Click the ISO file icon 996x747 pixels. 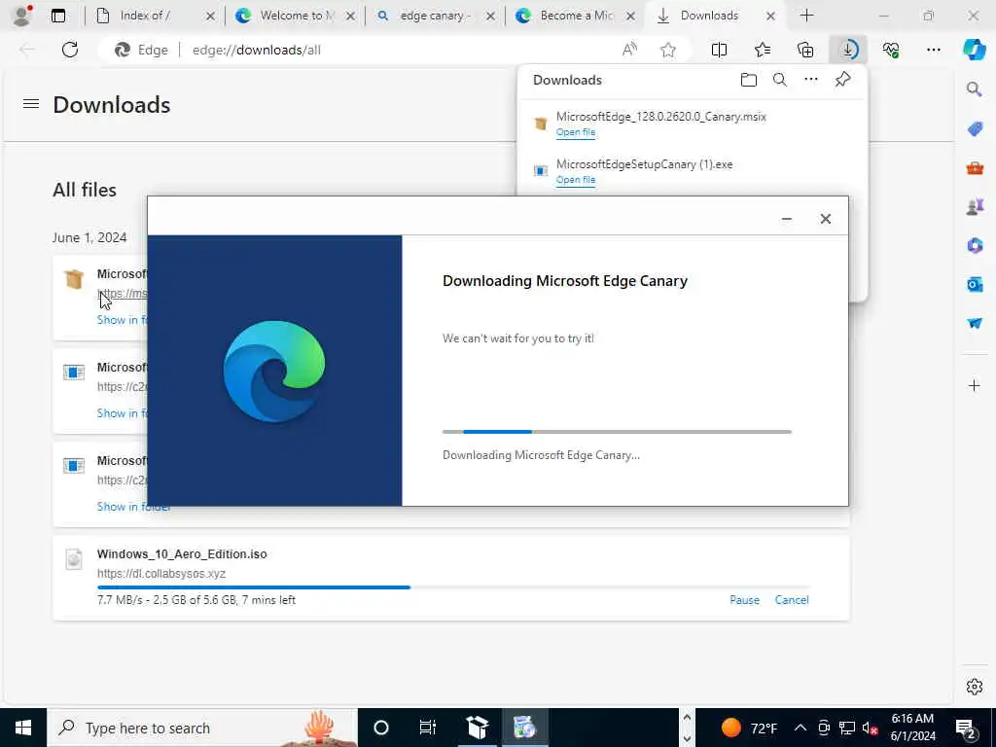tap(74, 559)
